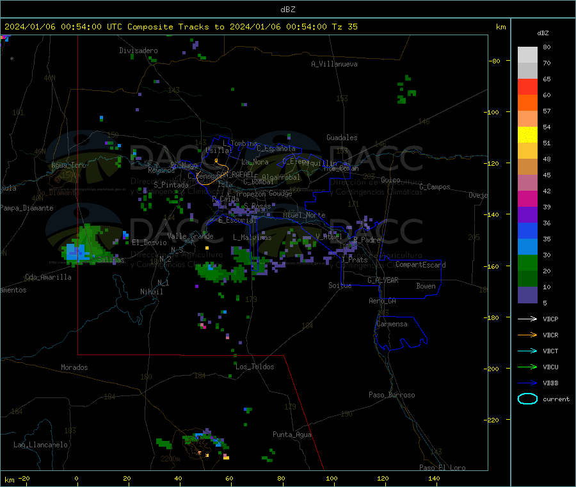The width and height of the screenshot is (576, 487).
Task: Click the 'A_Villanueva' map label
Action: point(334,64)
